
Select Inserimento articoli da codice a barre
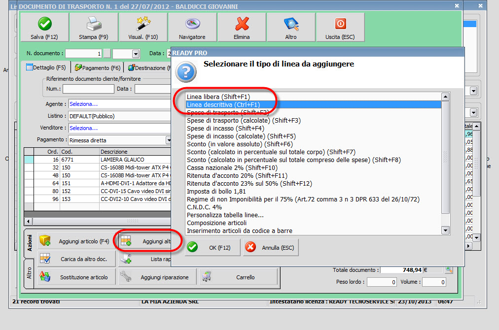(x=314, y=231)
